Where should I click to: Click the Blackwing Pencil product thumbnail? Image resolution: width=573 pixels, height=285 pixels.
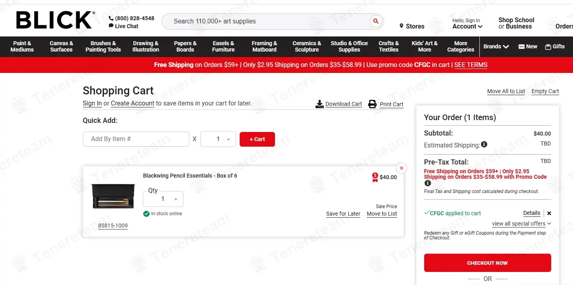point(113,196)
